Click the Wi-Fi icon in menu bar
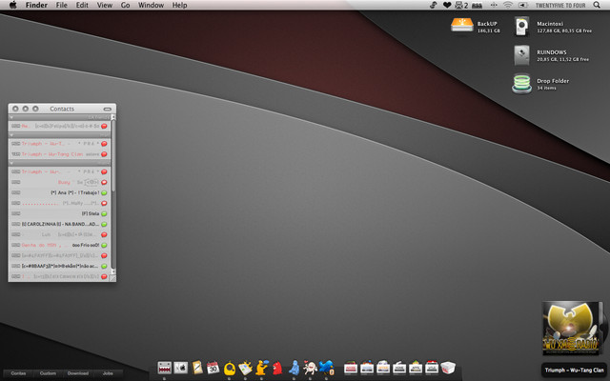The image size is (610, 381). pos(508,6)
